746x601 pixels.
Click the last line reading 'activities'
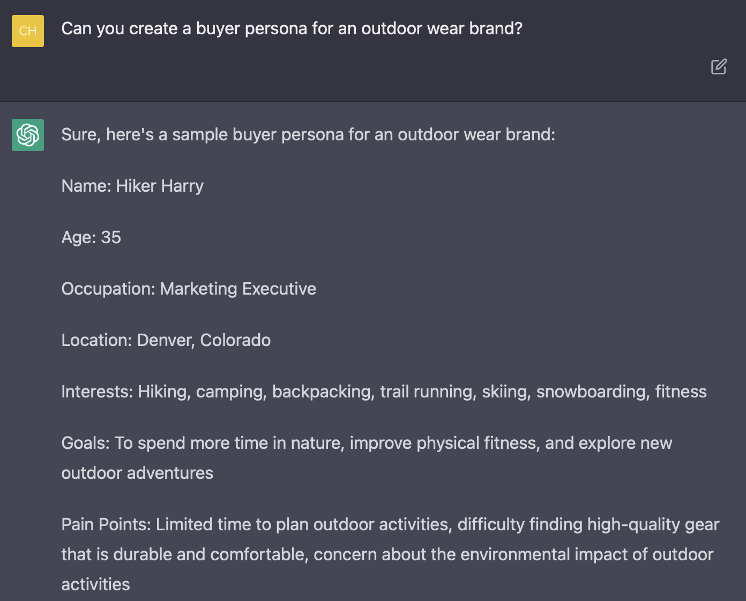[x=95, y=584]
